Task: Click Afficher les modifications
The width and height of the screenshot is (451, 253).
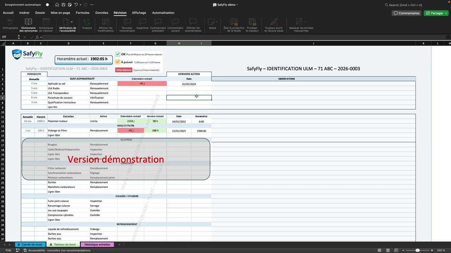Action: [x=106, y=25]
